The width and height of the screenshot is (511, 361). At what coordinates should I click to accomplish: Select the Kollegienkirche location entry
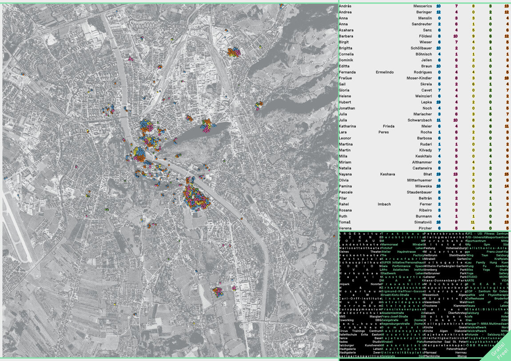(444, 324)
